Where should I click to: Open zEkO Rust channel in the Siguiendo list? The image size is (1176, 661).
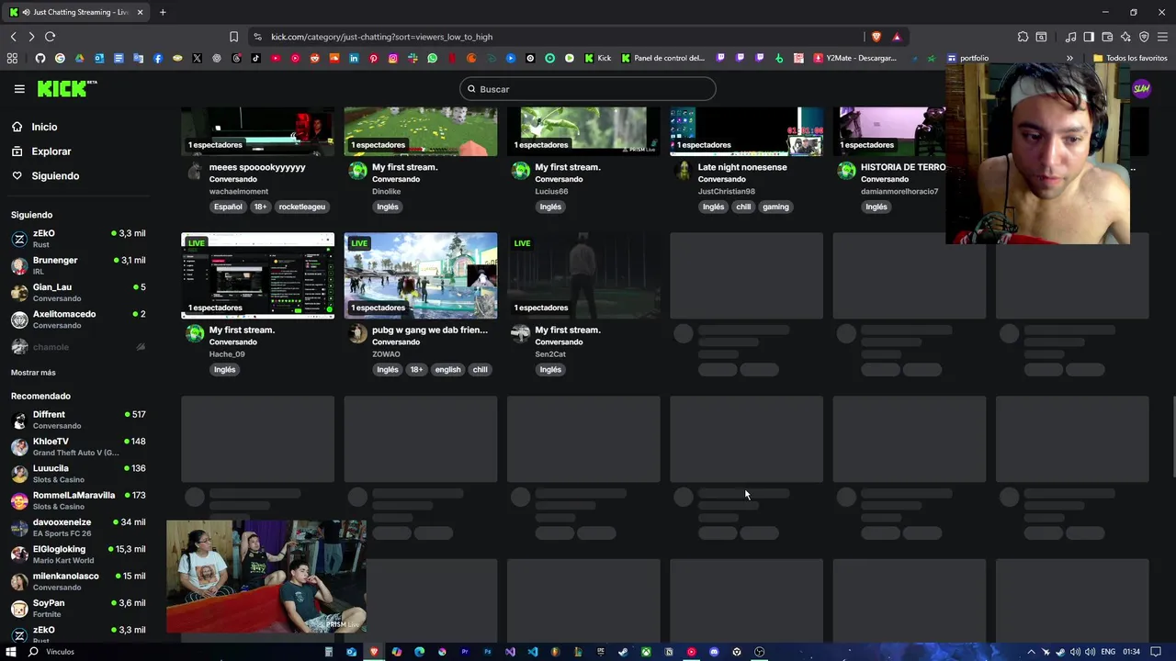pyautogui.click(x=78, y=239)
